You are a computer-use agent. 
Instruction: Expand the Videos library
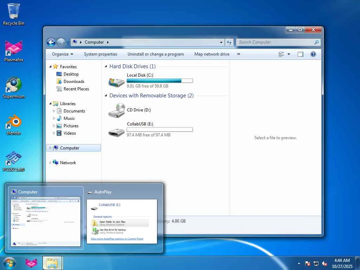click(54, 133)
